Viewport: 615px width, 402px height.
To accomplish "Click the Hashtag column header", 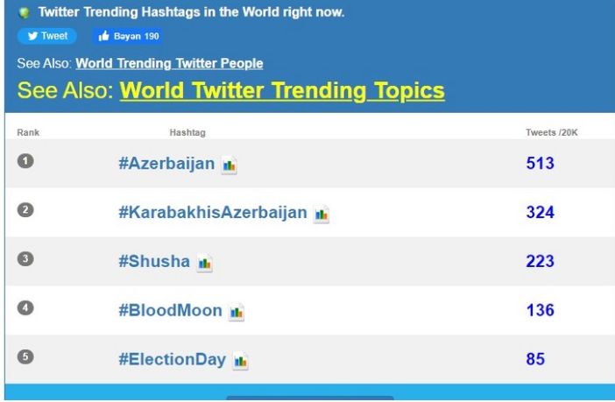I will point(187,132).
